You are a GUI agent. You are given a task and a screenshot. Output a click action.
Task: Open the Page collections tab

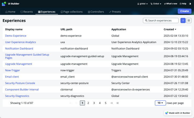pyautogui.click(x=72, y=12)
